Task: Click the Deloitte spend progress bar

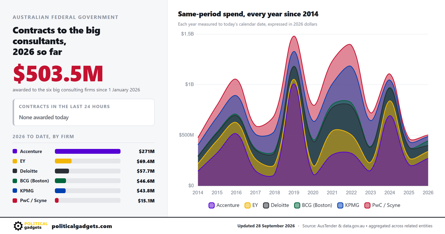Action: pyautogui.click(x=88, y=171)
